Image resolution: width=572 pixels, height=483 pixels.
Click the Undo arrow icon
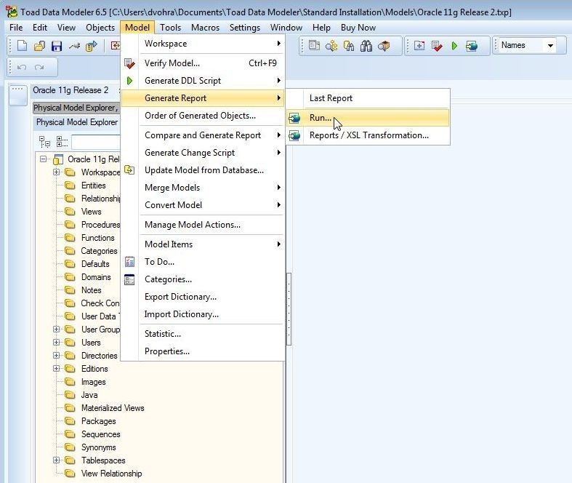22,67
